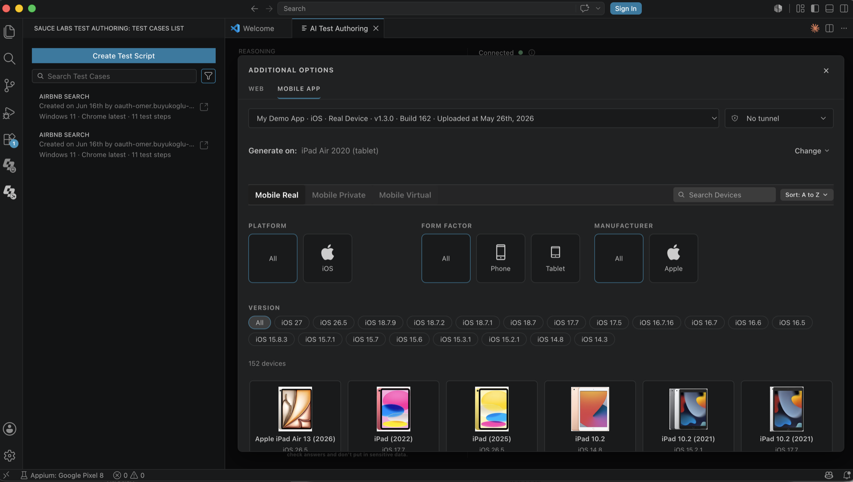Go forward with the navigation arrow
This screenshot has width=853, height=482.
click(x=269, y=9)
